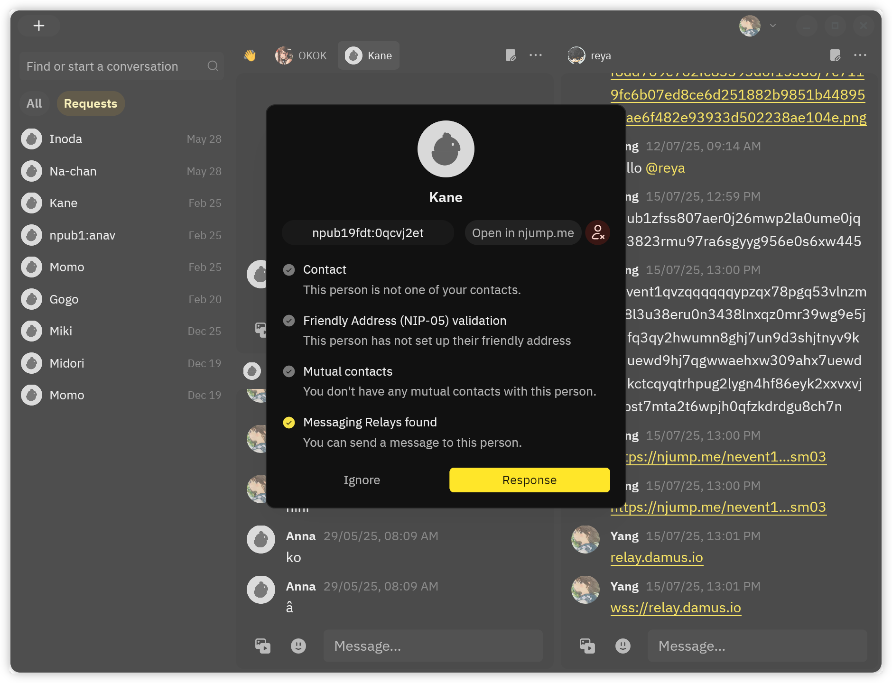892x683 pixels.
Task: Select the OKOK chat tab
Action: pos(302,56)
